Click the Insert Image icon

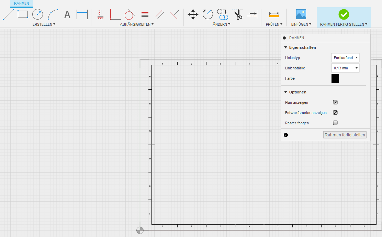click(x=301, y=14)
